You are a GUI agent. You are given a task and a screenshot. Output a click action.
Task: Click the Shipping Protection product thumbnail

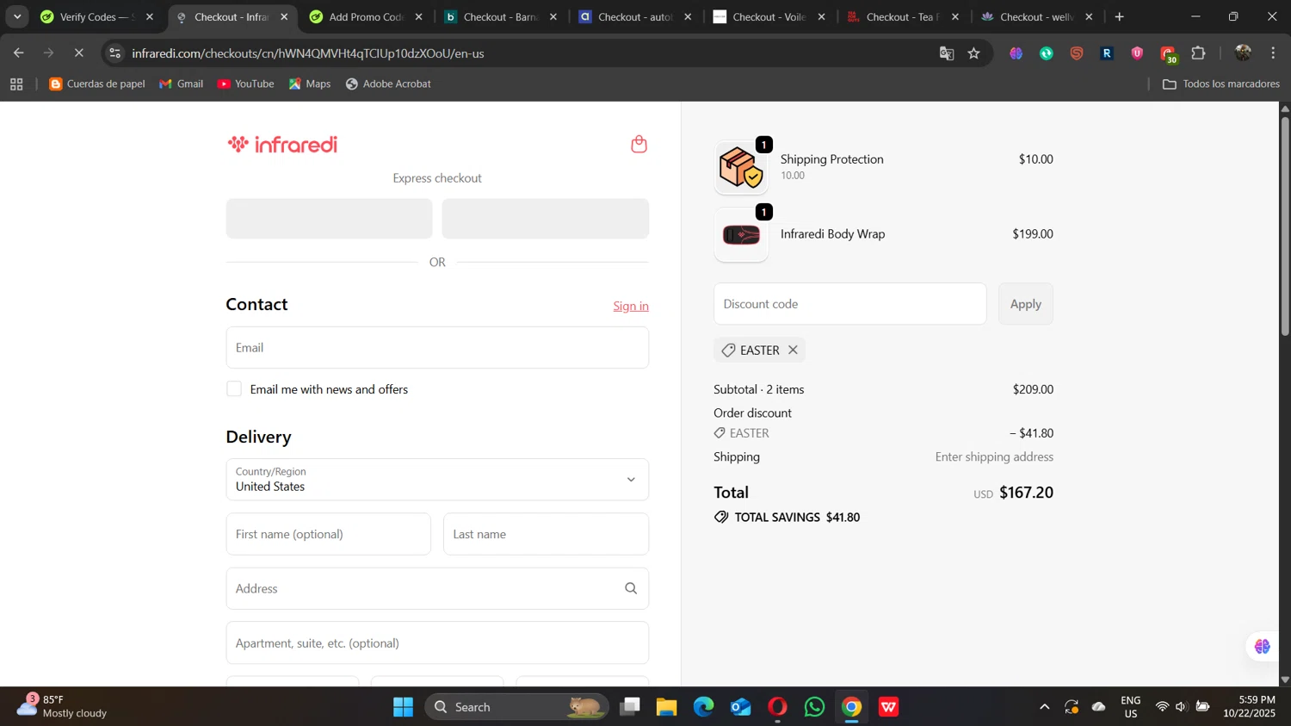tap(741, 167)
